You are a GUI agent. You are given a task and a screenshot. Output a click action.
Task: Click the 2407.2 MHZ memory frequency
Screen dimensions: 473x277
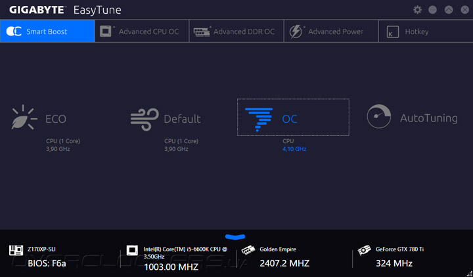[284, 263]
